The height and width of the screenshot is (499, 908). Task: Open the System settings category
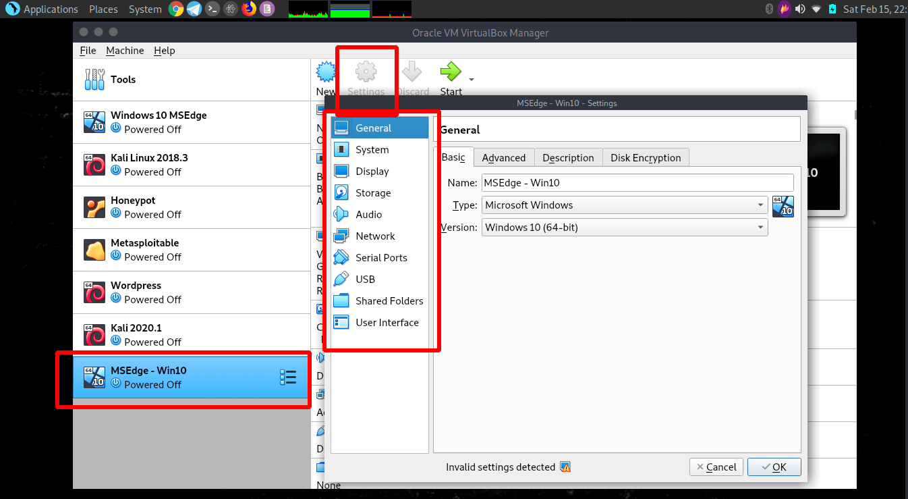tap(380, 149)
